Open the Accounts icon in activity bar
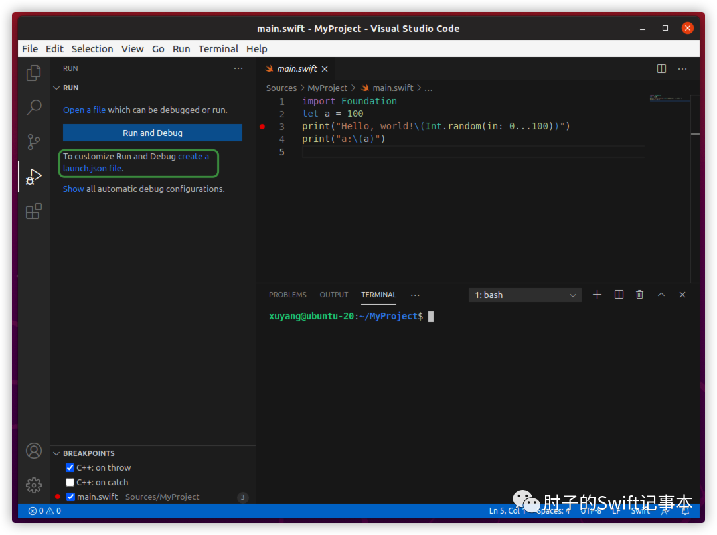The width and height of the screenshot is (717, 535). (33, 451)
